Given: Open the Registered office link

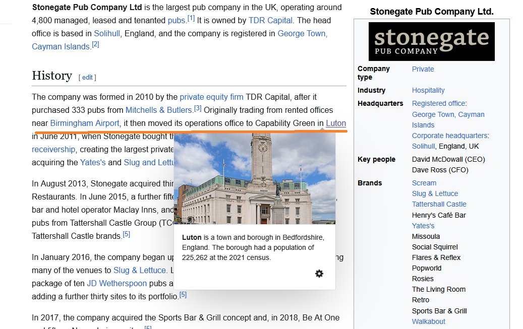Looking at the screenshot, I should [x=439, y=103].
